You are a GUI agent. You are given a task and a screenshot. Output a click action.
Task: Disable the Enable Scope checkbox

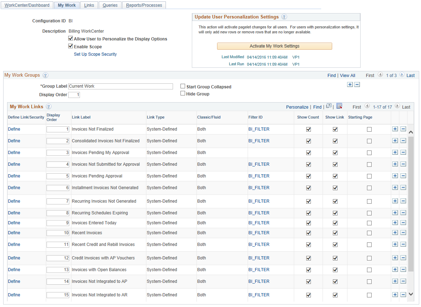click(70, 46)
